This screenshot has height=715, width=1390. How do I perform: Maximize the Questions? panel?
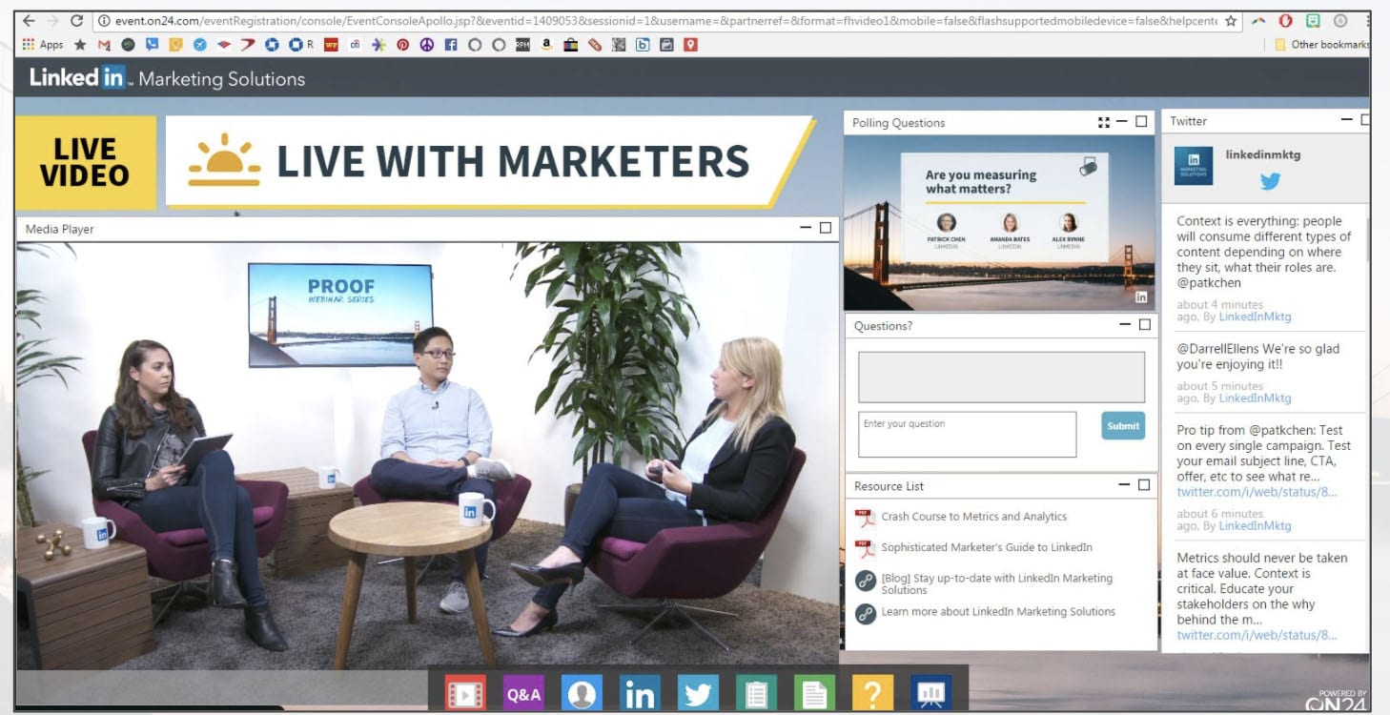pos(1145,325)
